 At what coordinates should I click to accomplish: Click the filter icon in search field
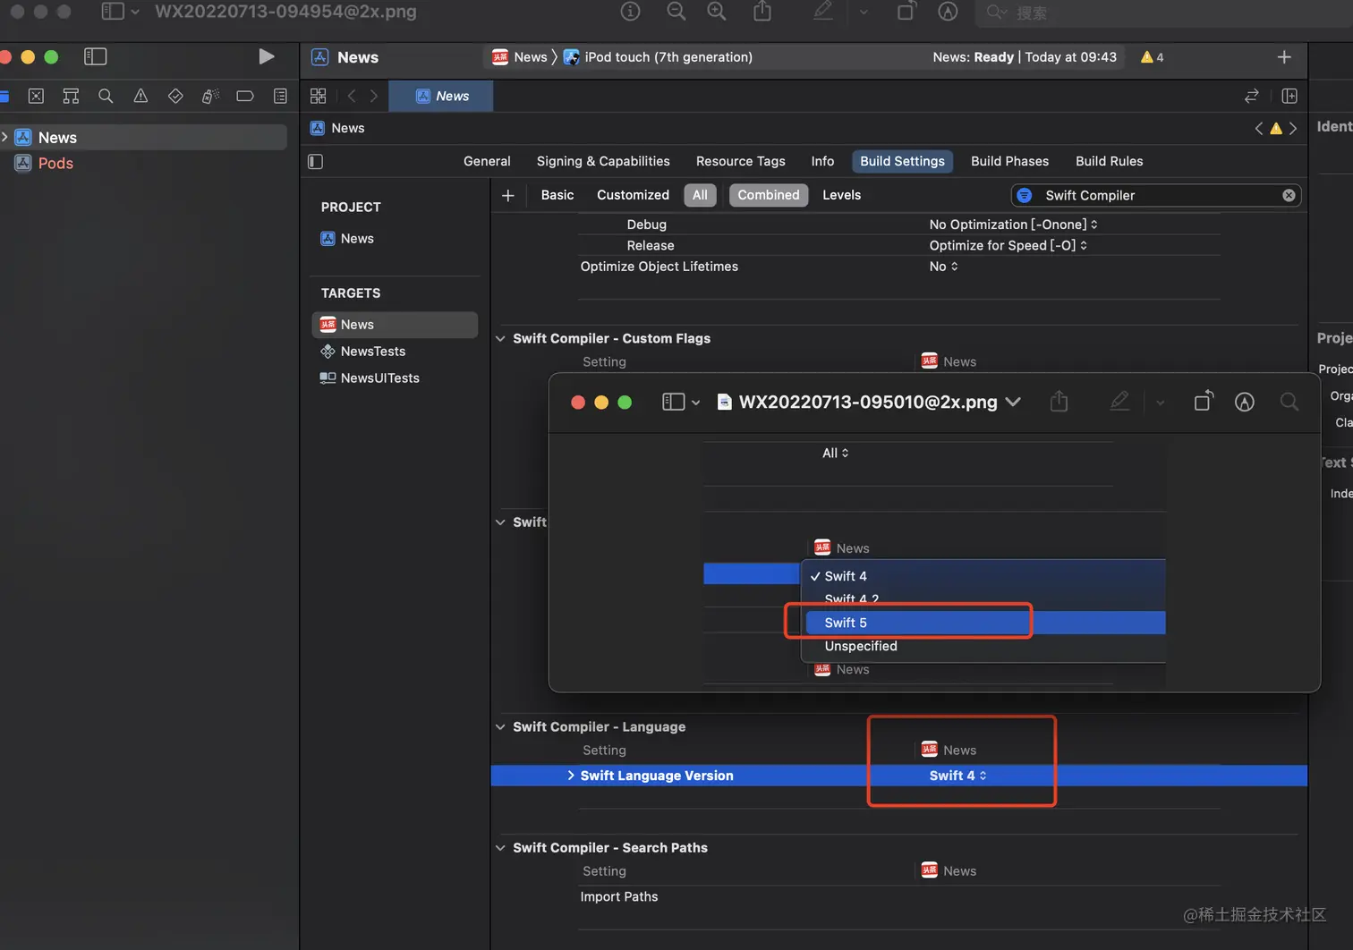1025,195
